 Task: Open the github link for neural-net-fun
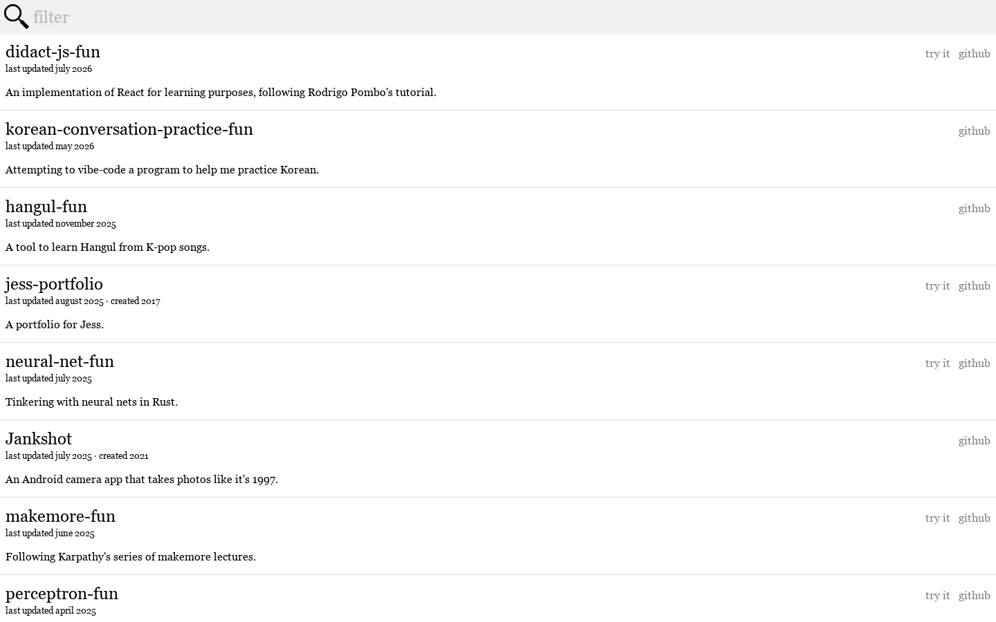[974, 363]
